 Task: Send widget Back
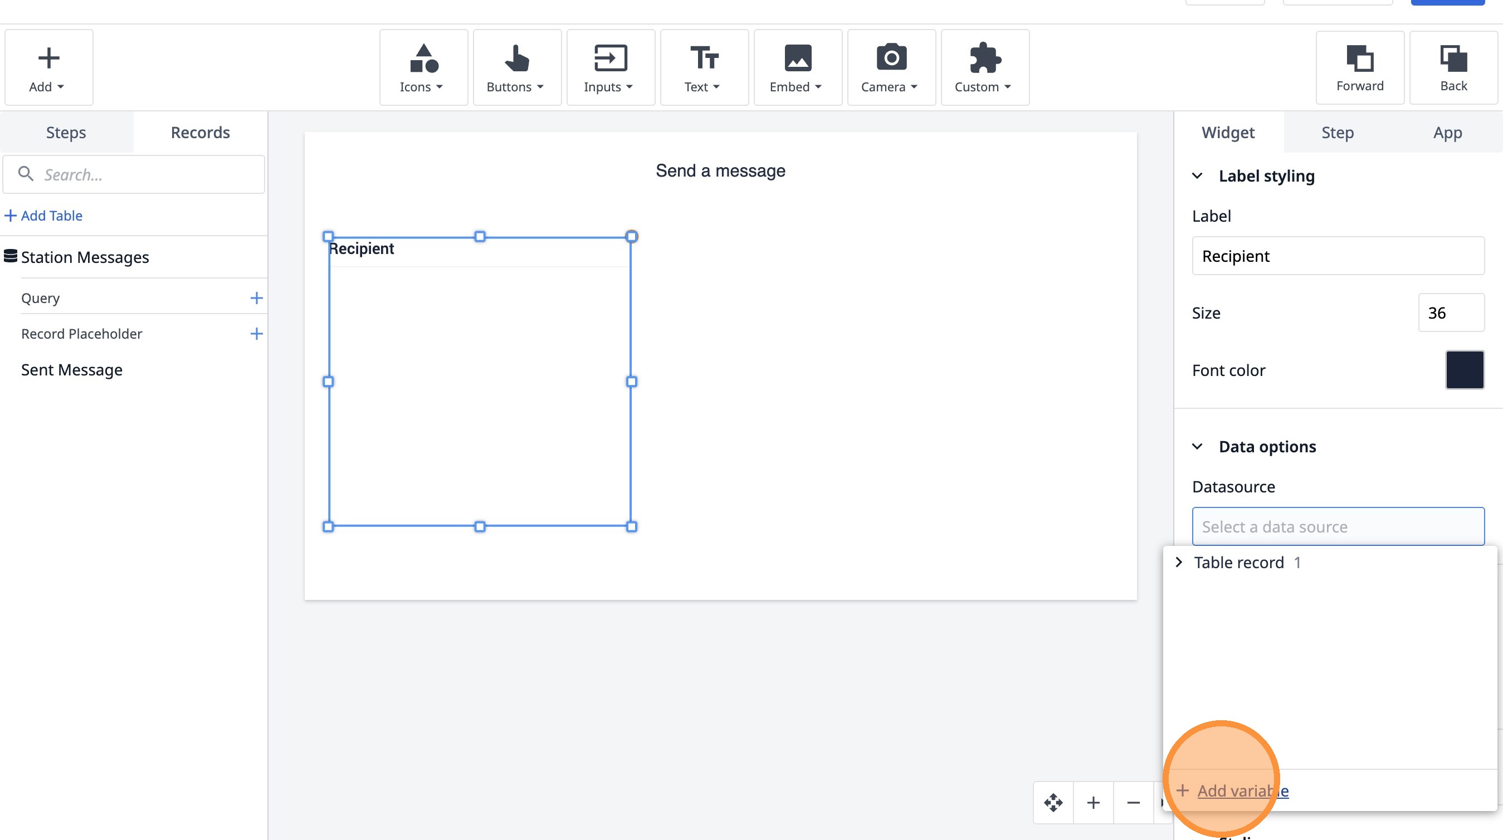tap(1453, 67)
